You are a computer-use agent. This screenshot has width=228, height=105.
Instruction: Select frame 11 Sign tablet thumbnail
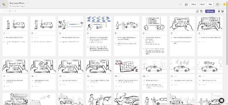tap(71, 66)
